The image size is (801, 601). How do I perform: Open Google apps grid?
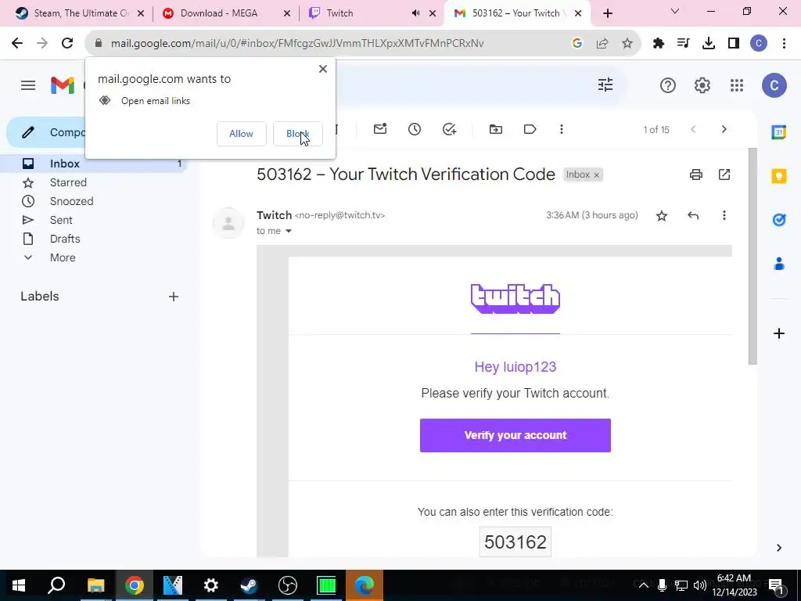(x=737, y=85)
